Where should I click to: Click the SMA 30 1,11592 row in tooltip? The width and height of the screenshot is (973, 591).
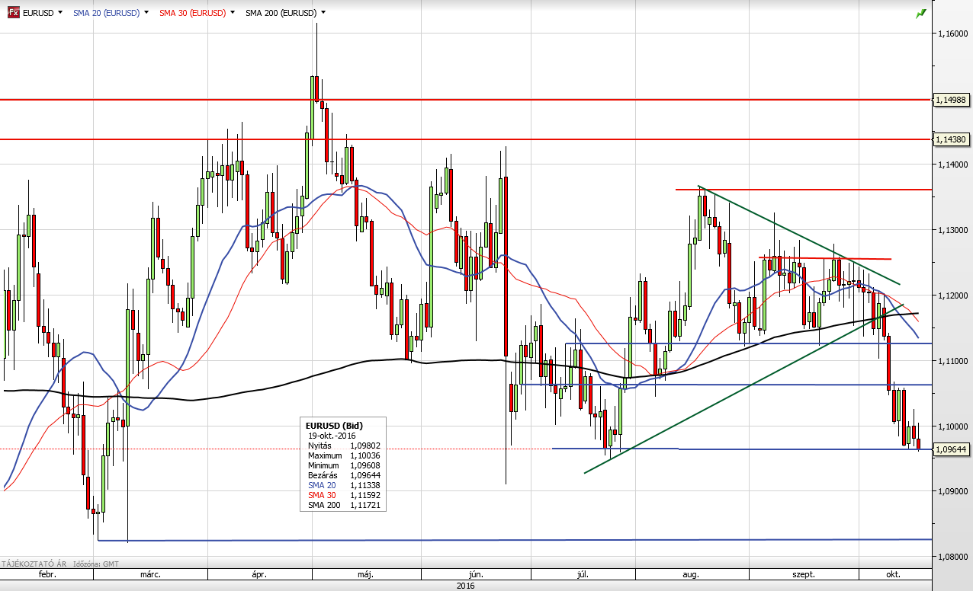(x=344, y=494)
